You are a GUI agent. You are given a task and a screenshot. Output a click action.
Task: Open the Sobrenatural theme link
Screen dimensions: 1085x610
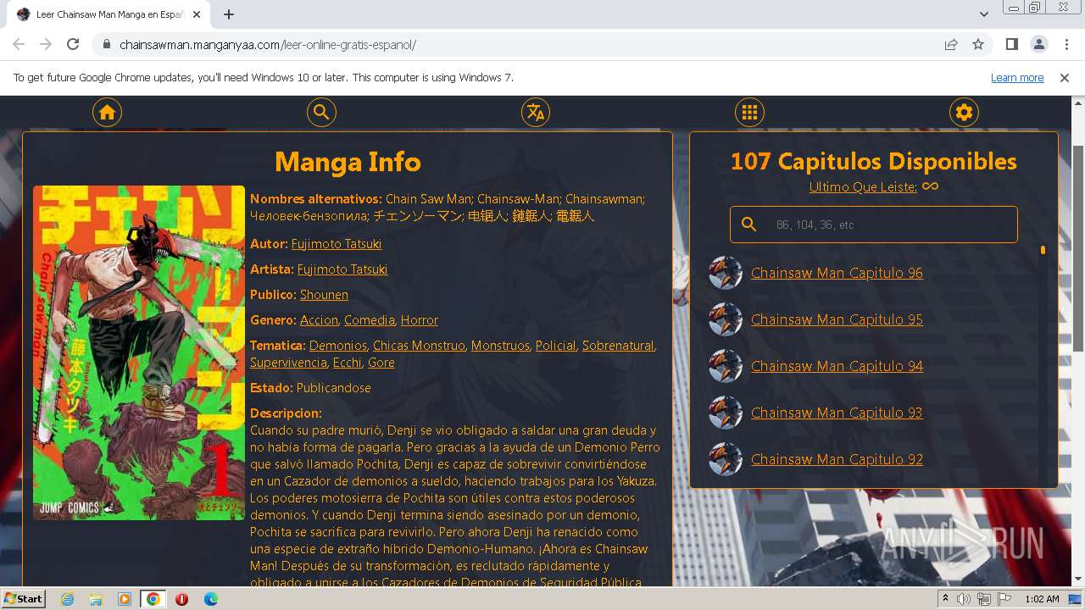(x=618, y=345)
